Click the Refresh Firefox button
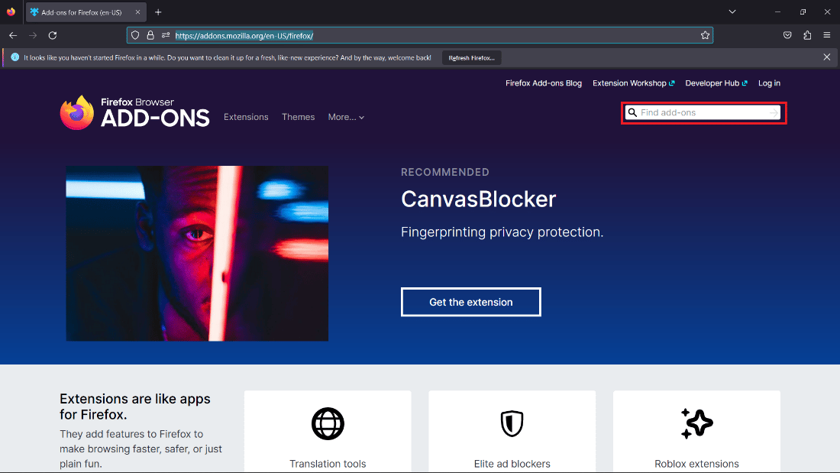 (471, 57)
